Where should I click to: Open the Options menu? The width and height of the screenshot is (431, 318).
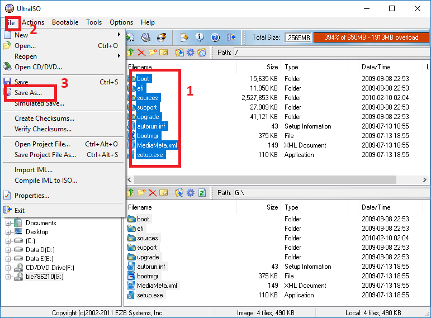tap(121, 22)
